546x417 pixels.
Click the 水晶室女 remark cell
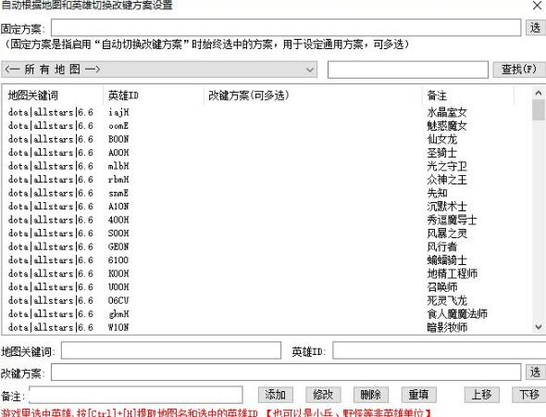pos(447,112)
